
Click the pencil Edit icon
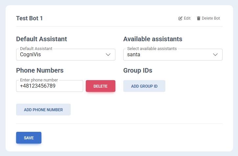[x=180, y=18]
